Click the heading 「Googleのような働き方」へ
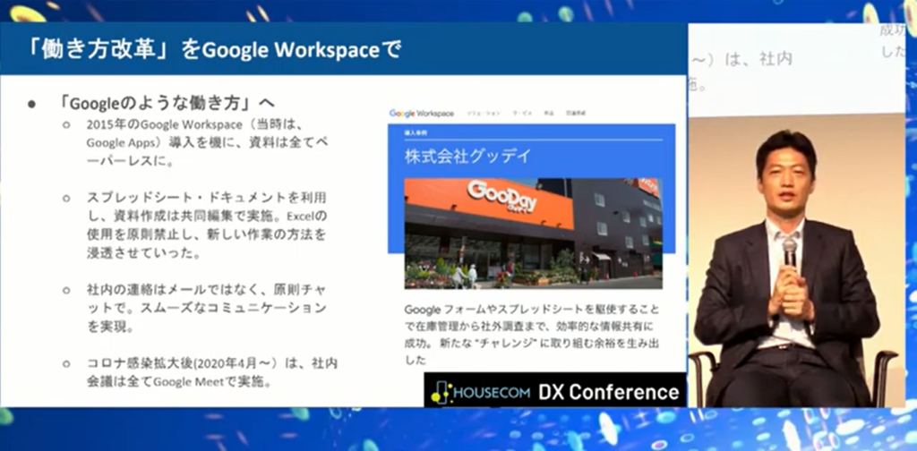 pos(167,104)
